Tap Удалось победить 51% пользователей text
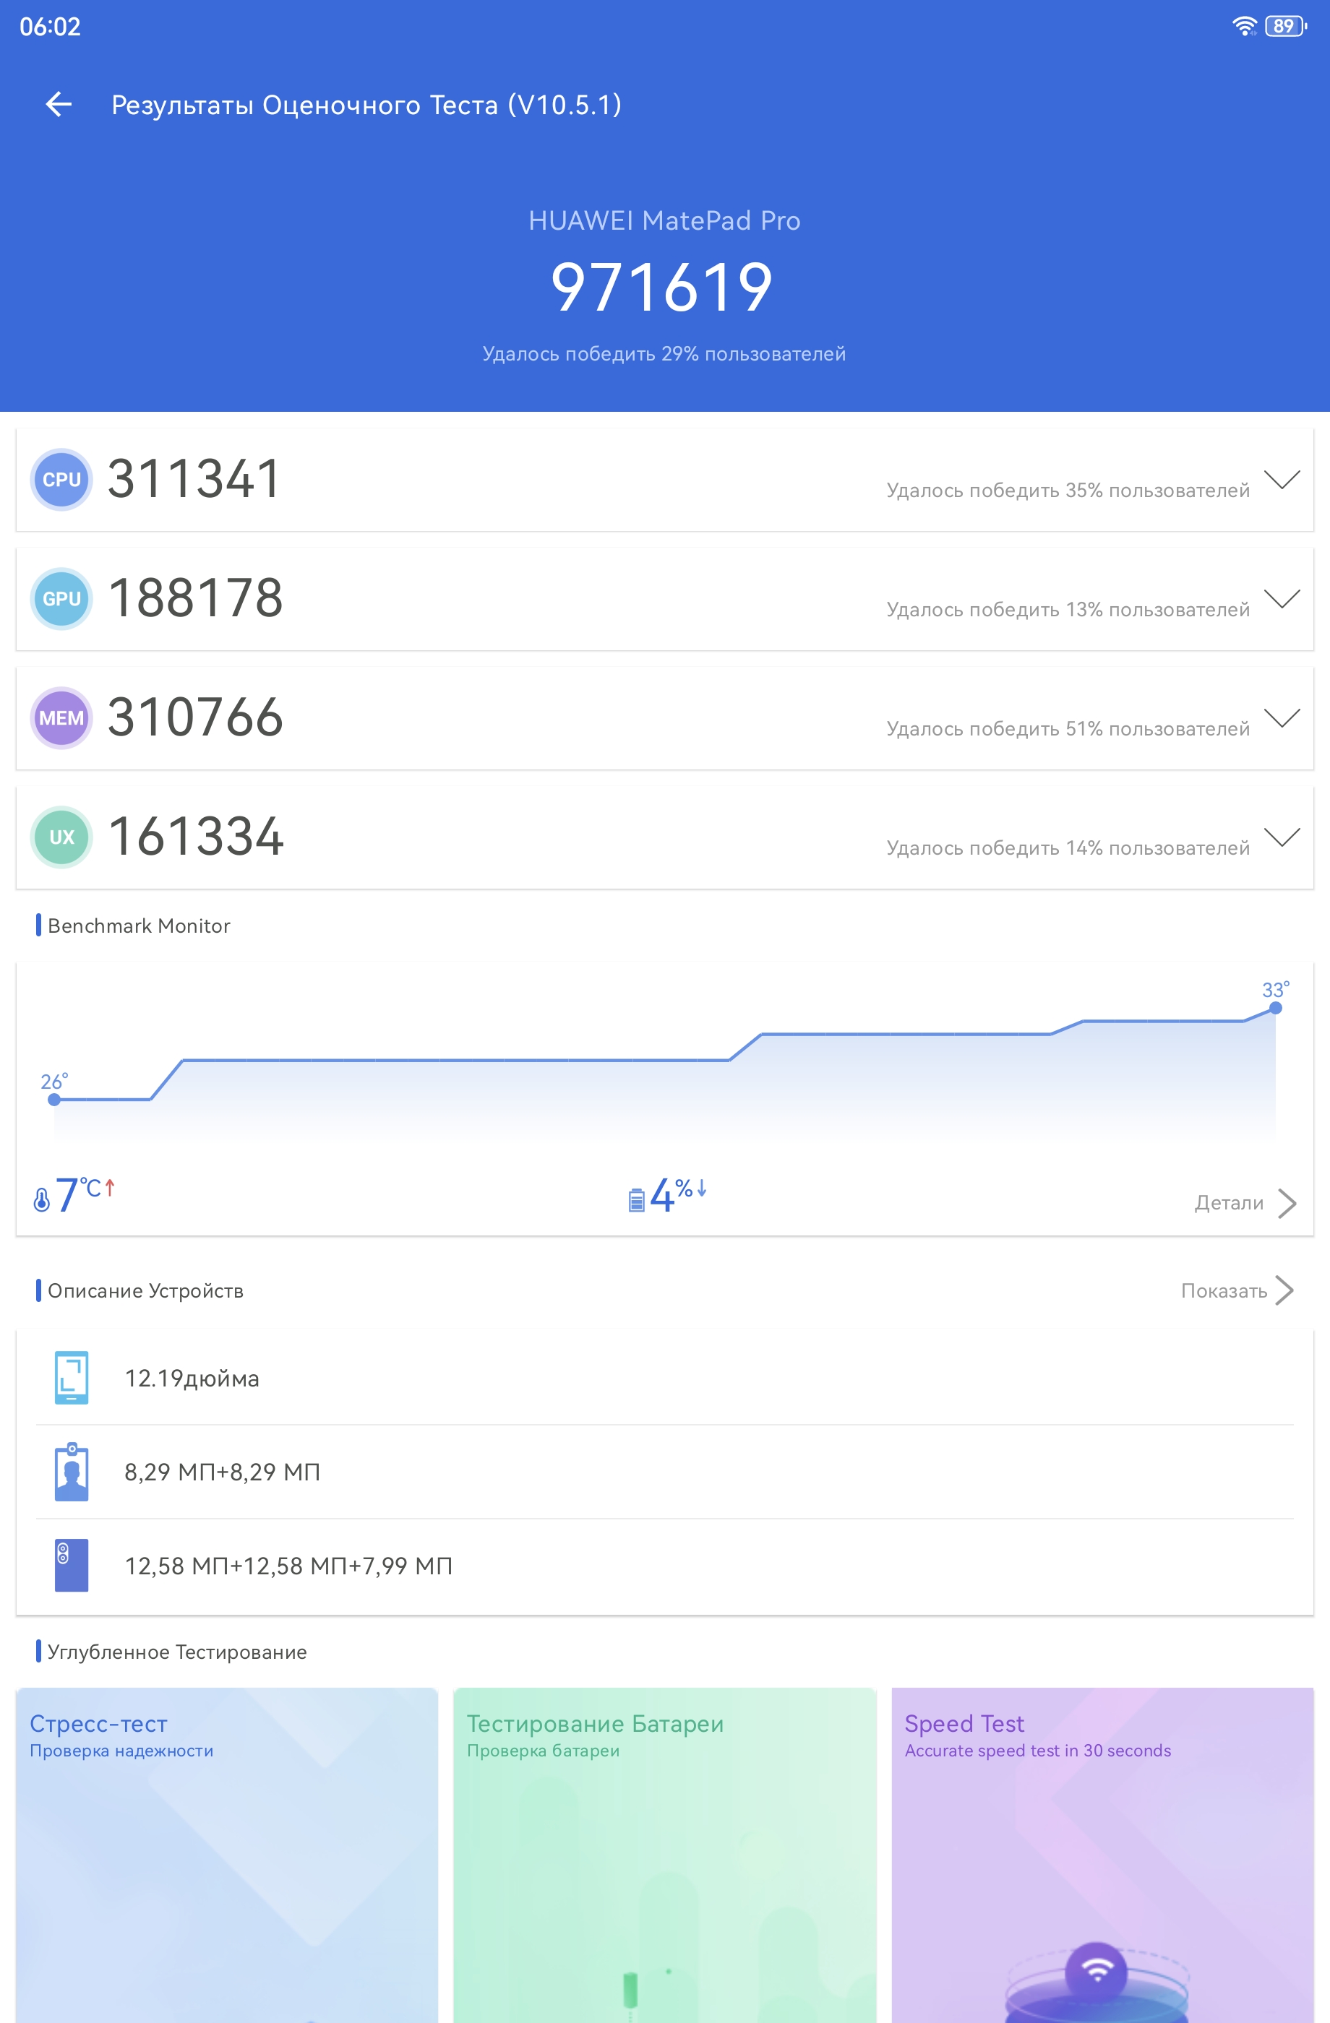The image size is (1330, 2023). pyautogui.click(x=1068, y=728)
